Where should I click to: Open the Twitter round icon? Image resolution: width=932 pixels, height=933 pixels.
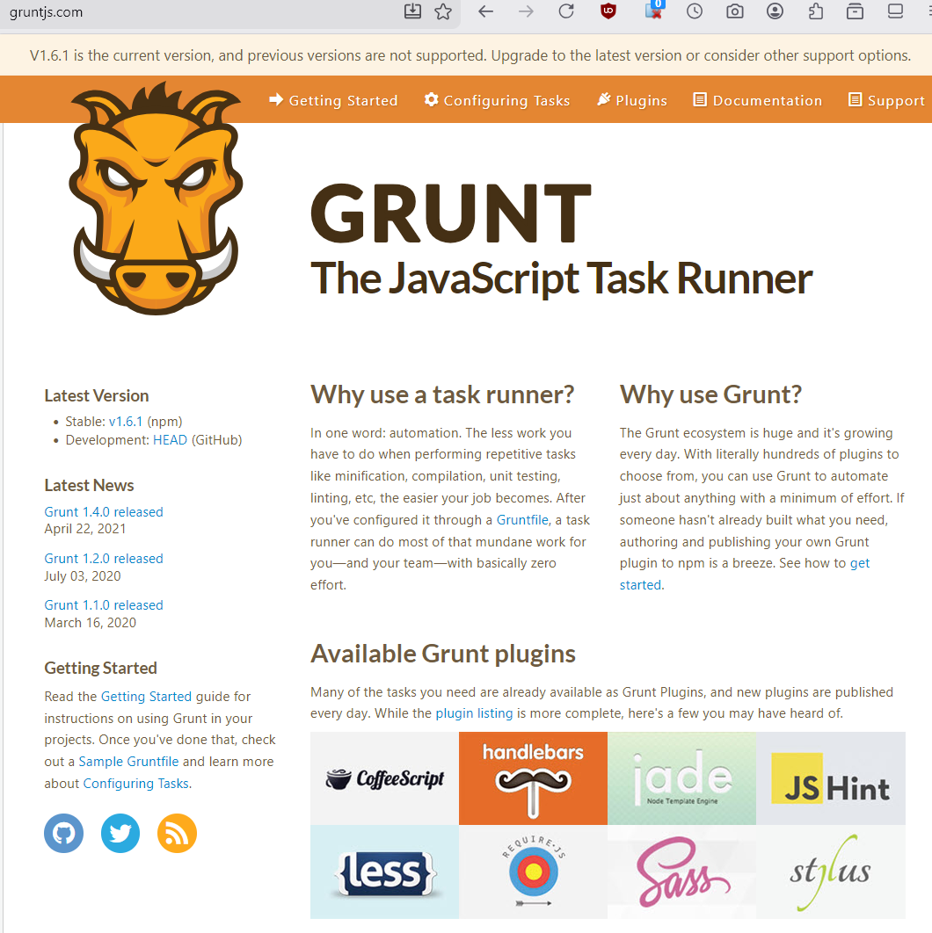[x=120, y=833]
